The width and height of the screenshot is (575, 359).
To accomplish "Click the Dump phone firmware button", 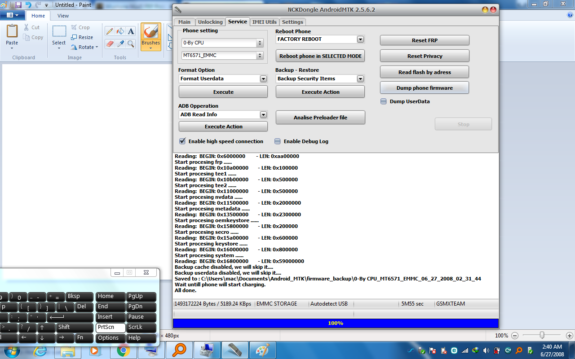I will pos(425,88).
